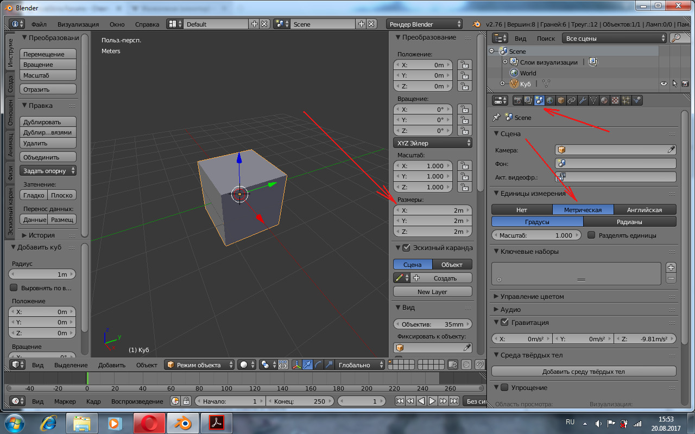Open the Modifiers wrench tab
The height and width of the screenshot is (434, 695).
(x=583, y=100)
